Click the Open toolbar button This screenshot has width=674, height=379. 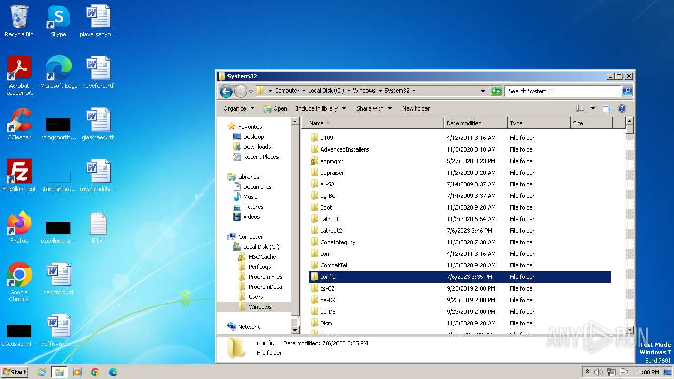click(275, 108)
